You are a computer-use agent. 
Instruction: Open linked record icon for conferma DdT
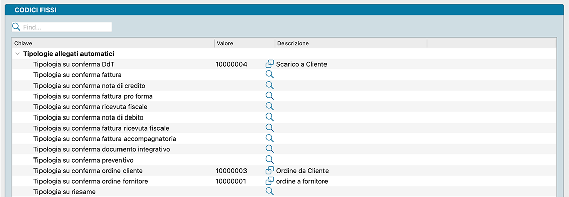pos(269,65)
